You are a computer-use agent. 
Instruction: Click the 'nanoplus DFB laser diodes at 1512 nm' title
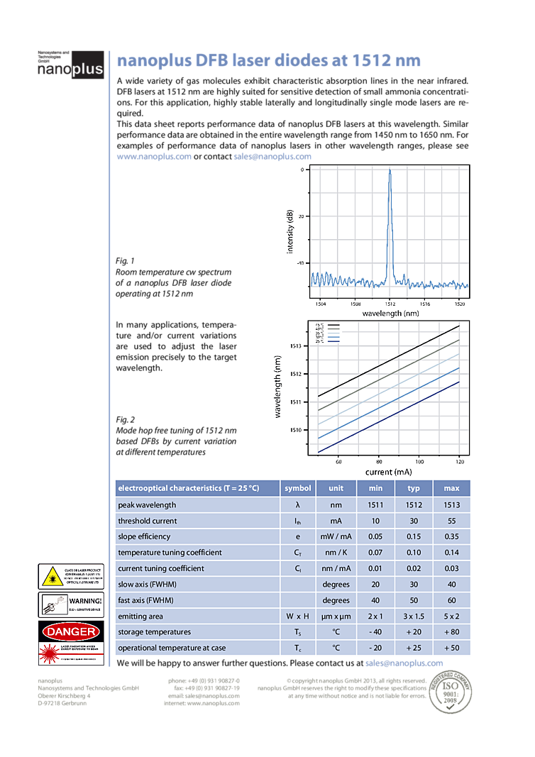point(268,61)
